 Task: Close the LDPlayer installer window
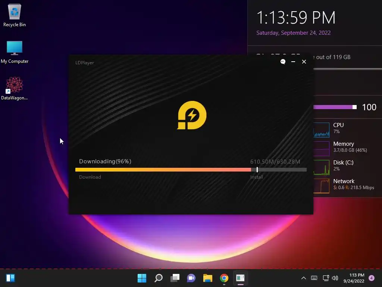point(304,62)
